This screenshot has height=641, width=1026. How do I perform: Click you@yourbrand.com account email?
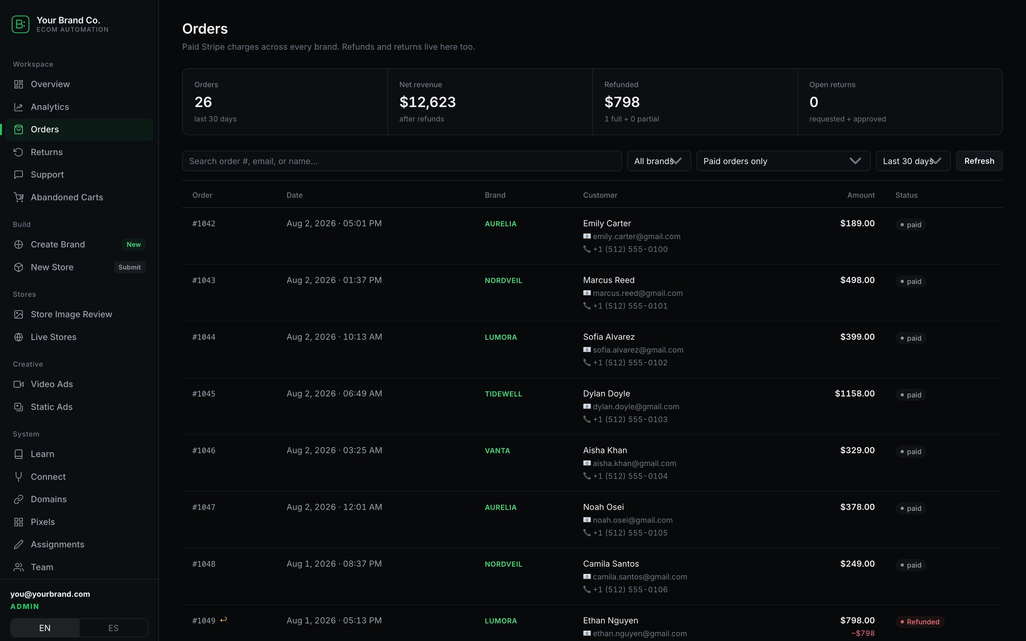pyautogui.click(x=50, y=594)
